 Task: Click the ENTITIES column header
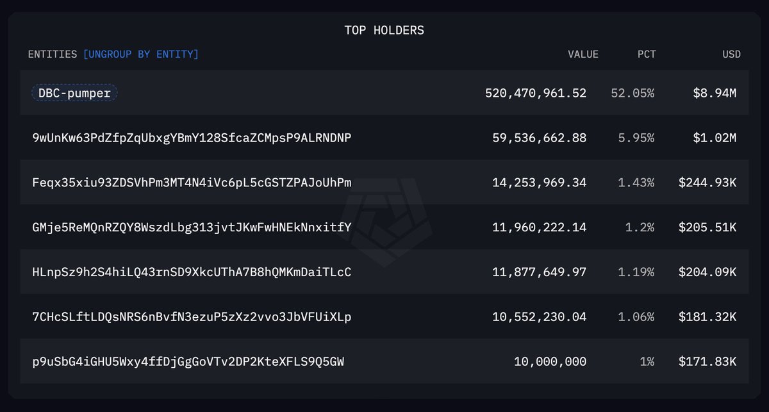[53, 54]
